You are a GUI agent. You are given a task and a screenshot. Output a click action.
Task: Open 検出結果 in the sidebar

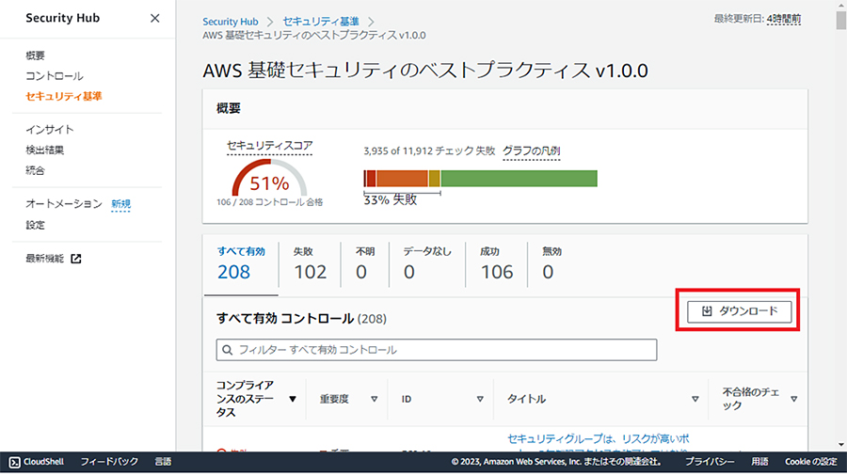[45, 150]
